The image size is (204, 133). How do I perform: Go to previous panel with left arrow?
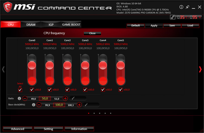click(3, 69)
